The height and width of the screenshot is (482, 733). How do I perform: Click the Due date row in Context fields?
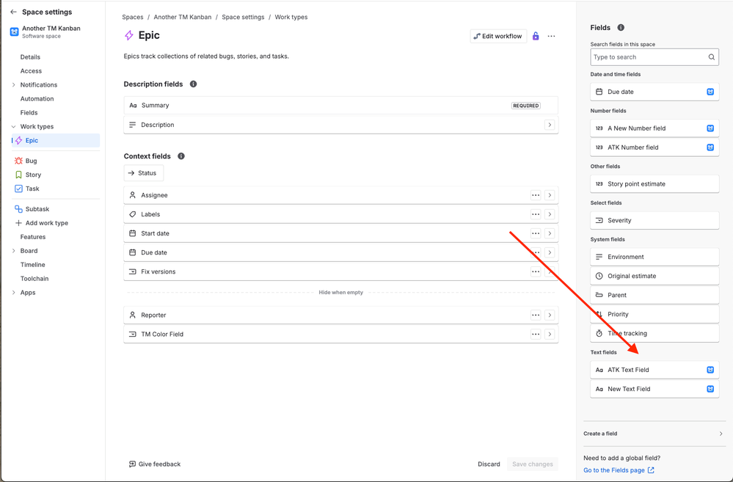[x=340, y=252]
